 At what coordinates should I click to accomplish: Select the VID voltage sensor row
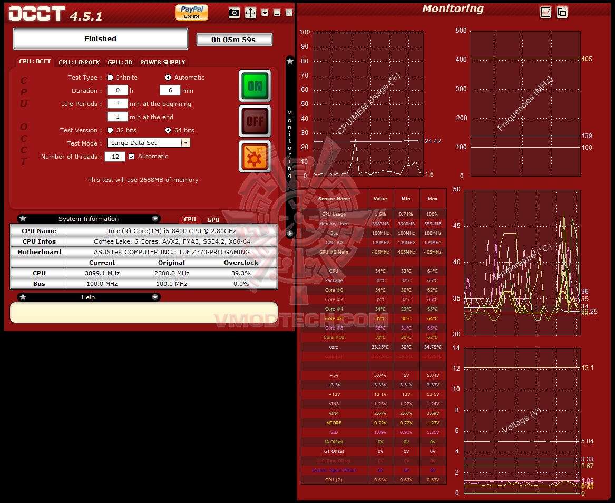pyautogui.click(x=374, y=432)
